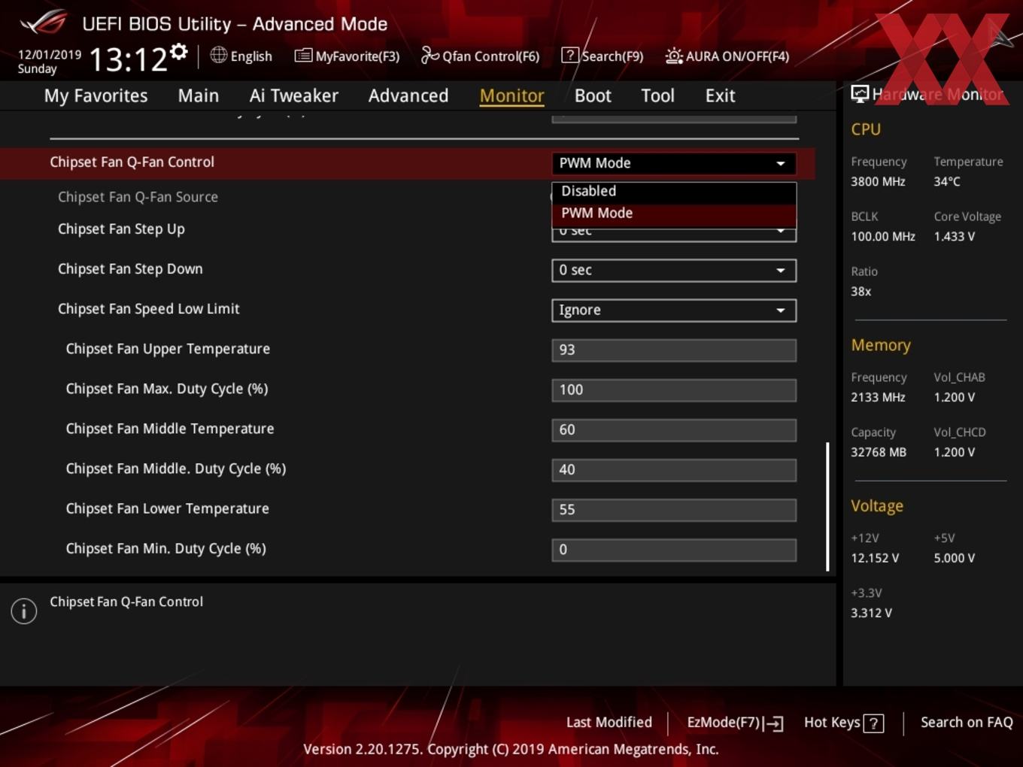The height and width of the screenshot is (767, 1023).
Task: Edit Chipset Fan Max. Duty Cycle field
Action: 674,390
